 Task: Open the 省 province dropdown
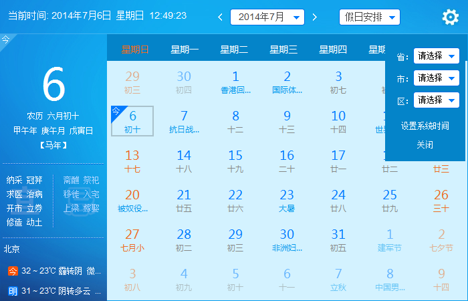point(436,56)
